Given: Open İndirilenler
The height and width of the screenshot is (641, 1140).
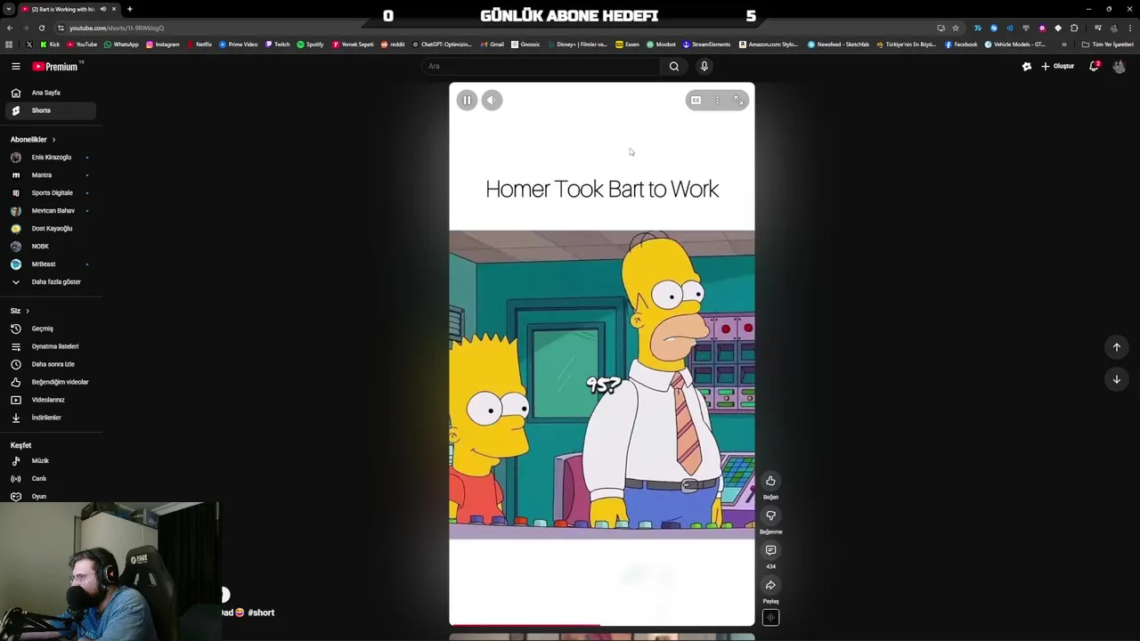Looking at the screenshot, I should click(49, 418).
